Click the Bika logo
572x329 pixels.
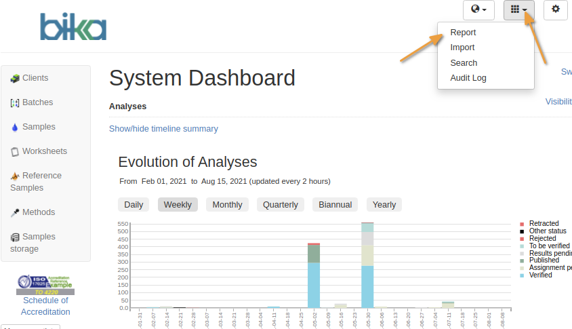pyautogui.click(x=73, y=26)
